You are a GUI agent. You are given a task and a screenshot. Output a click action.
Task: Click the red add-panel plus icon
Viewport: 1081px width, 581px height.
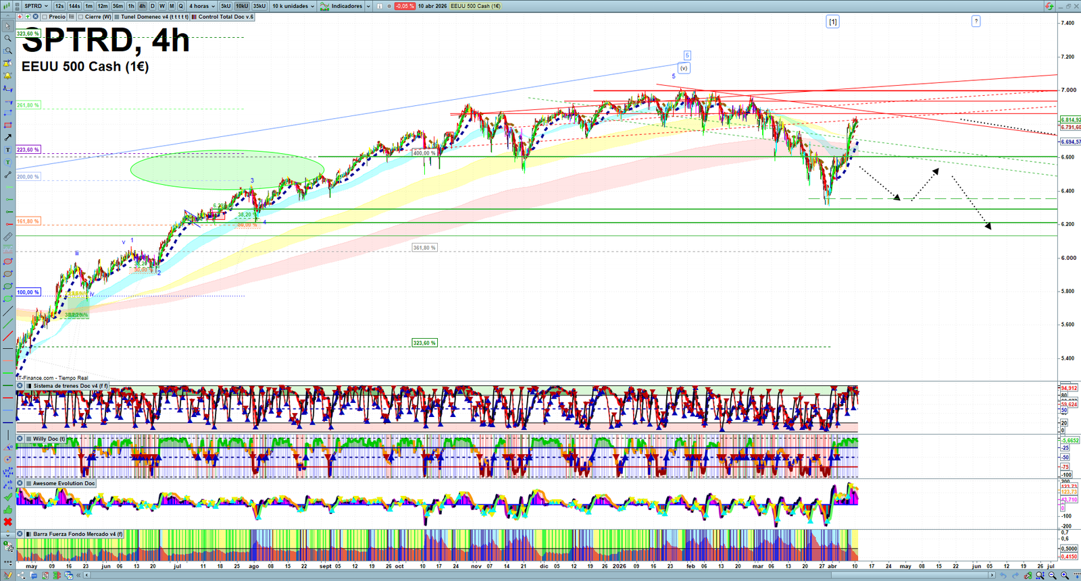coord(20,17)
